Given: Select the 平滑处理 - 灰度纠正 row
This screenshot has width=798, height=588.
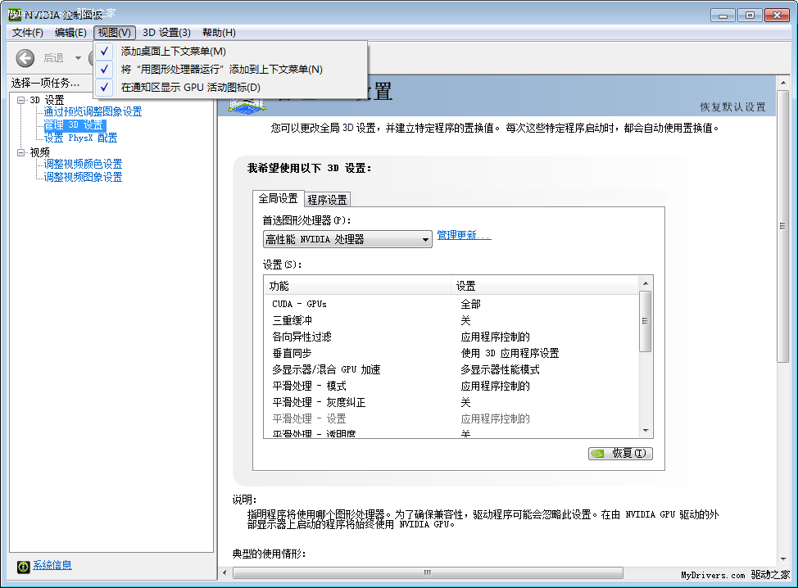Looking at the screenshot, I should click(x=451, y=402).
